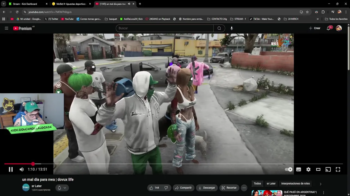Mute the video volume
This screenshot has height=196, width=350.
(22, 169)
